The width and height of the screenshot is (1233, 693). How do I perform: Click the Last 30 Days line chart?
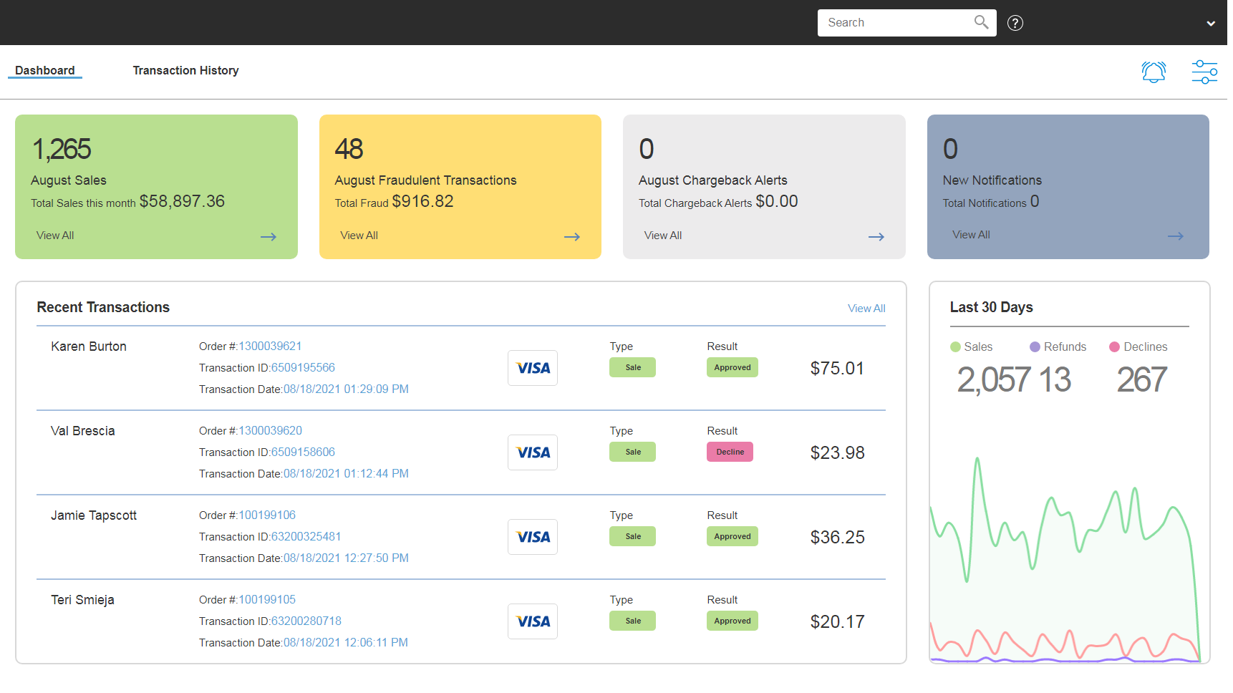pyautogui.click(x=1065, y=560)
